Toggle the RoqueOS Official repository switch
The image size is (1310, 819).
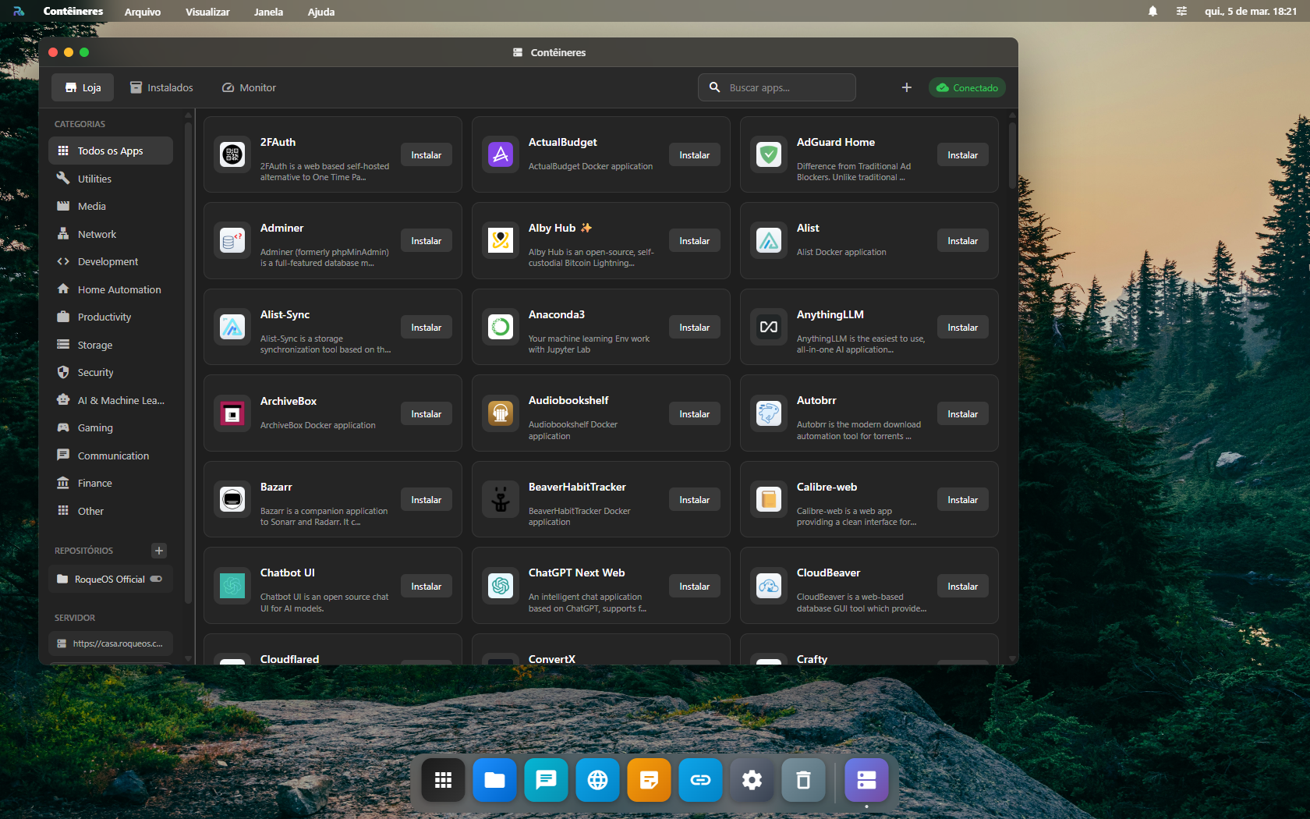coord(156,580)
